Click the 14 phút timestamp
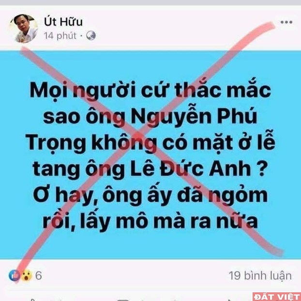This screenshot has width=301, height=301. click(60, 36)
